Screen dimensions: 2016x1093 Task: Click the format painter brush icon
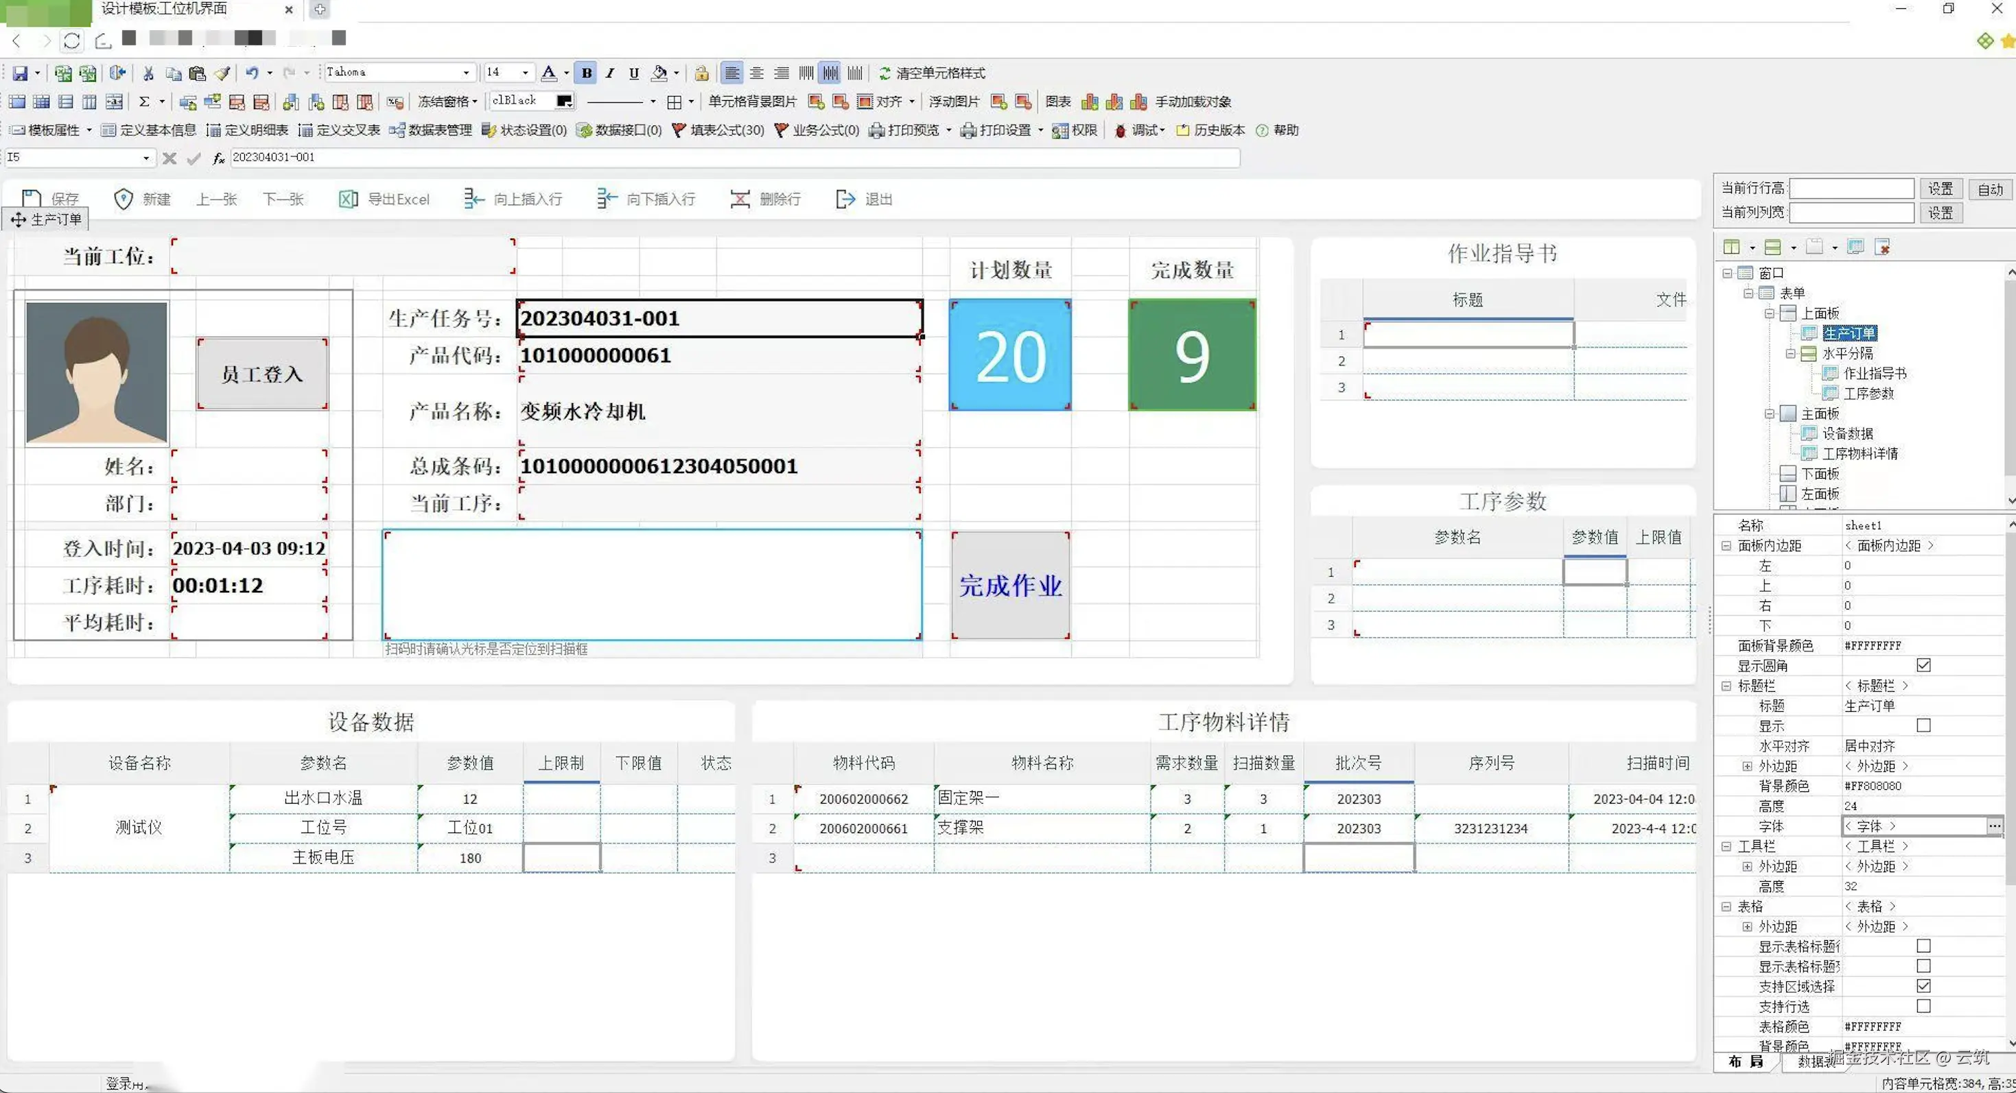tap(222, 73)
